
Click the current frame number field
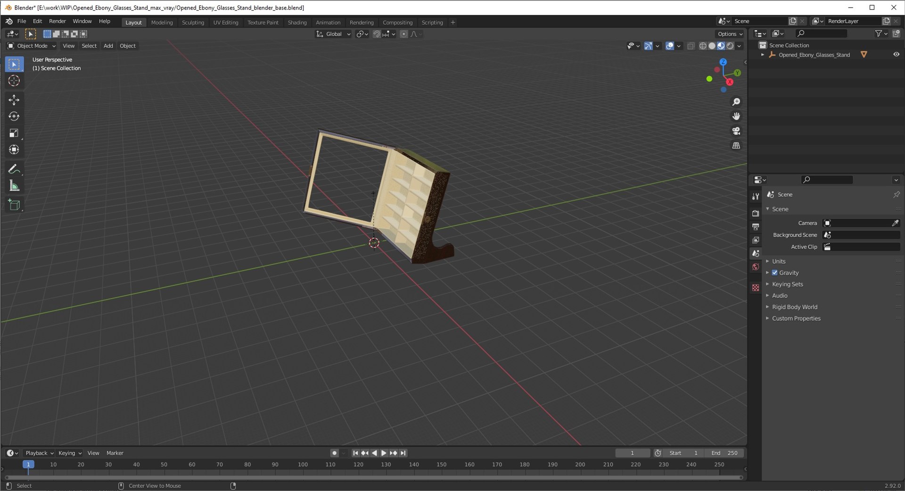(x=633, y=453)
